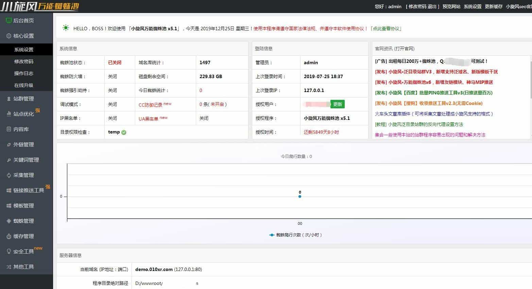Open the CC防御记录 link
This screenshot has height=289, width=532.
[150, 105]
